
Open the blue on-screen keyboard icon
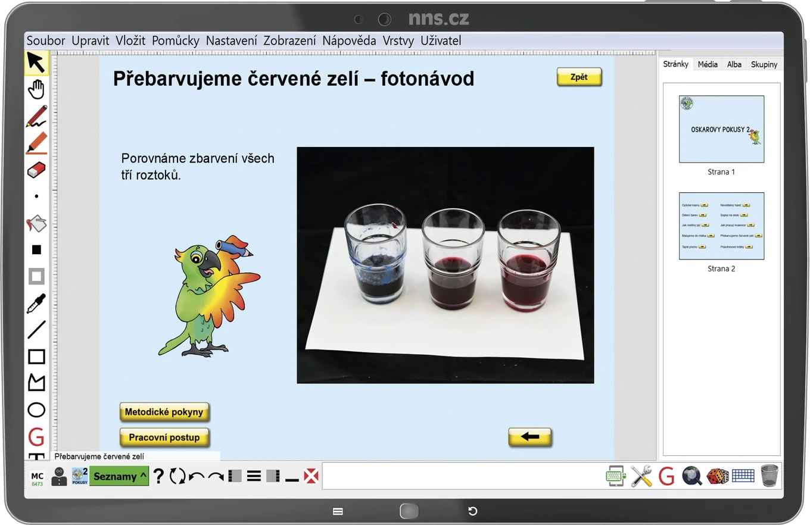click(743, 476)
